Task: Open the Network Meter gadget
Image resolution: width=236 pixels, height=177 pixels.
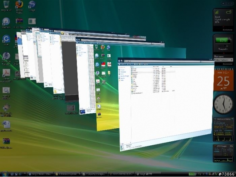Action: (223, 130)
